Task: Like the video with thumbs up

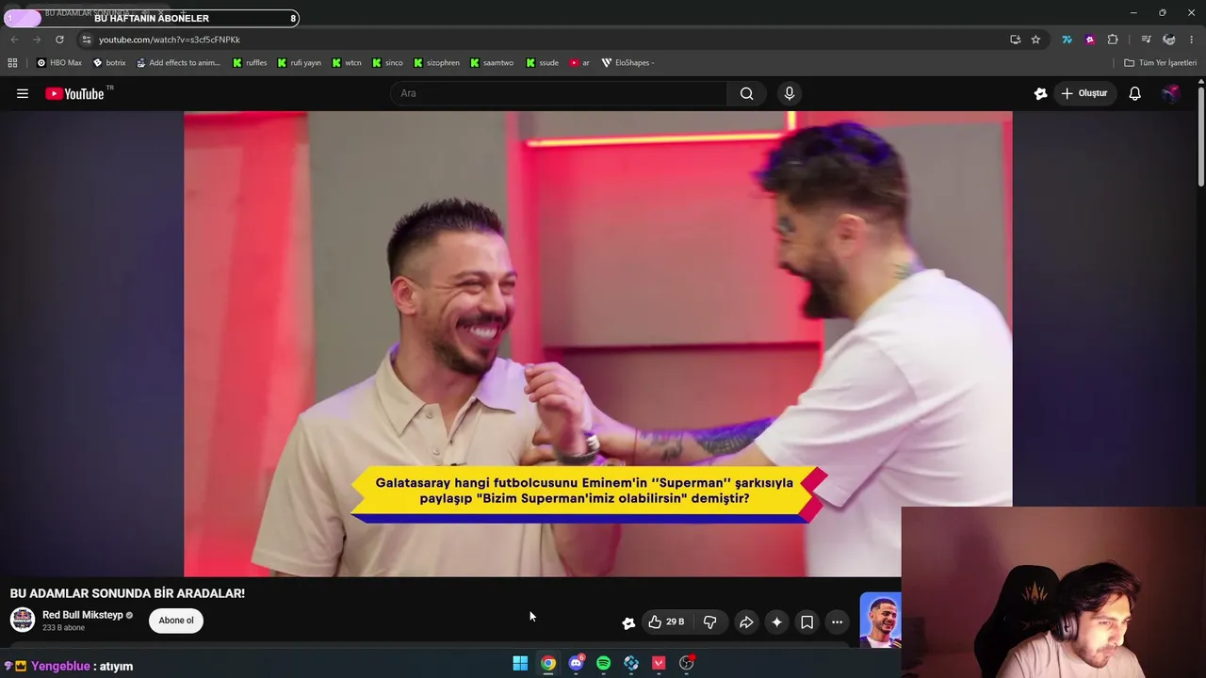Action: (666, 621)
